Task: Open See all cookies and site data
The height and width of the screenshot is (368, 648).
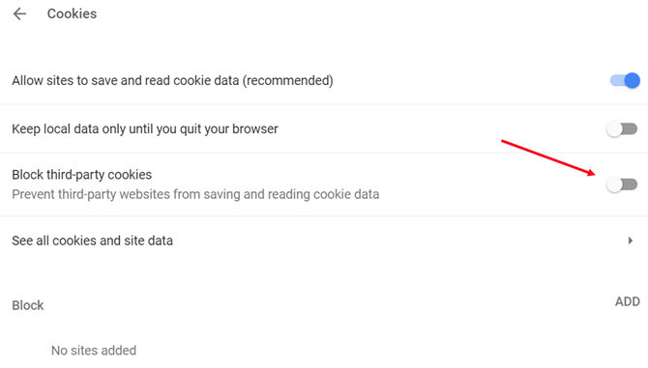Action: click(x=324, y=241)
